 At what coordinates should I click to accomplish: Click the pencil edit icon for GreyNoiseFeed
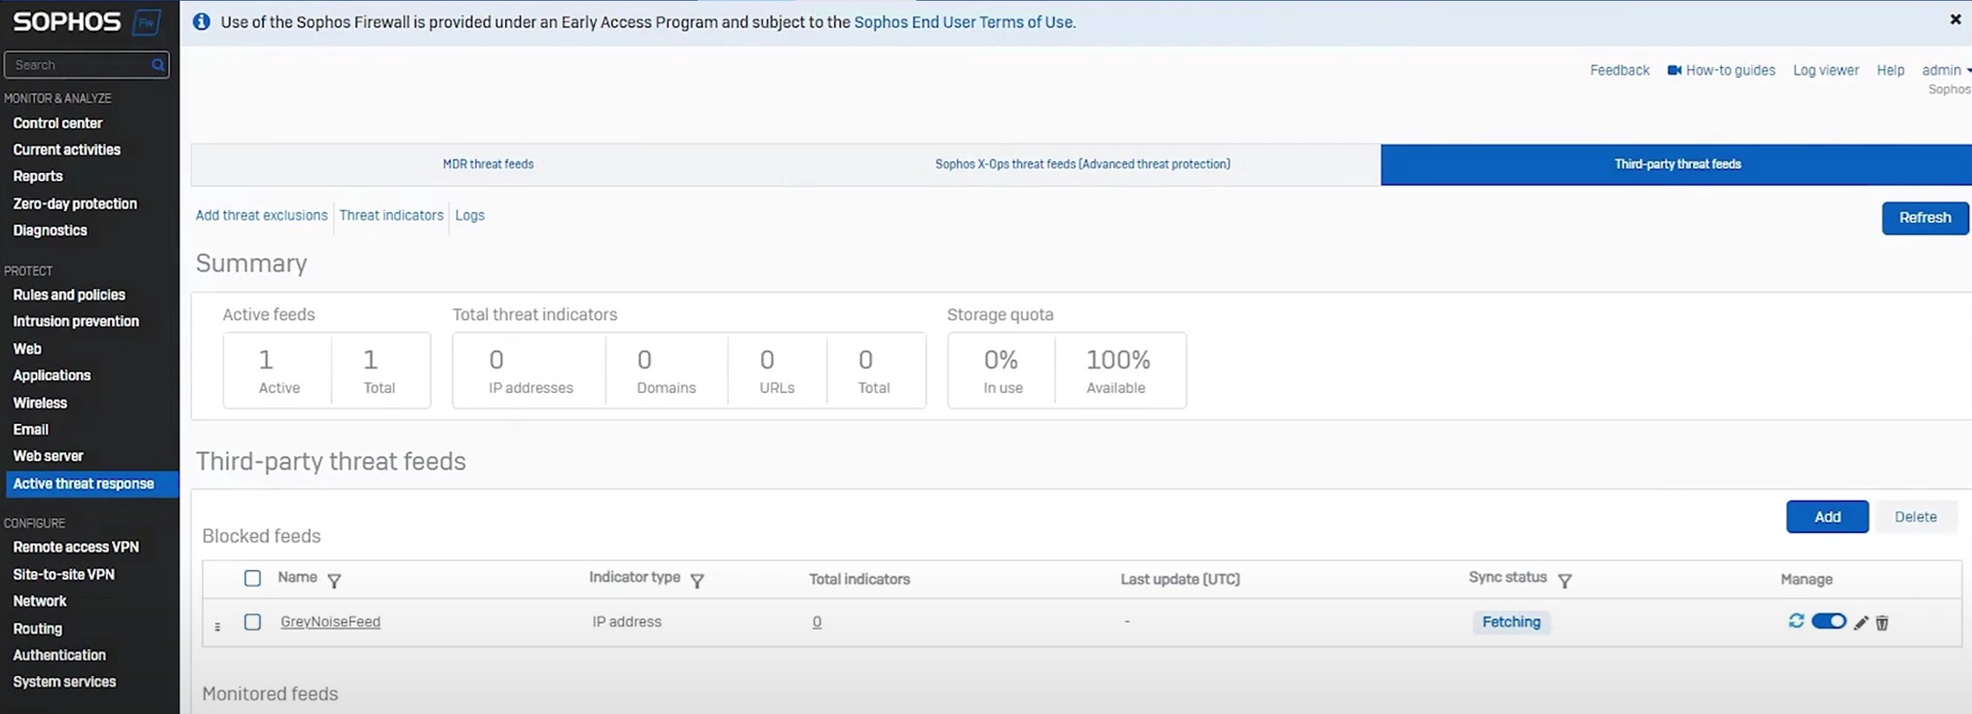click(1860, 623)
